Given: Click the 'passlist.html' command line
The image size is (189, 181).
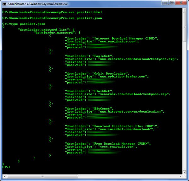Looking at the screenshot, I should (52, 12).
